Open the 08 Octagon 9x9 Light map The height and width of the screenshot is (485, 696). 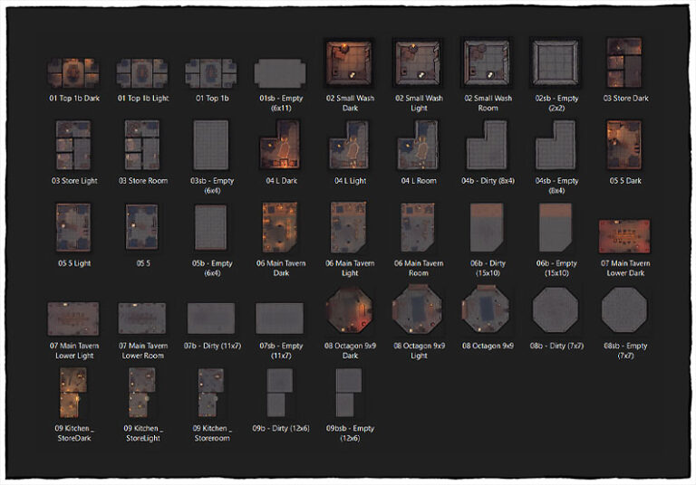418,311
